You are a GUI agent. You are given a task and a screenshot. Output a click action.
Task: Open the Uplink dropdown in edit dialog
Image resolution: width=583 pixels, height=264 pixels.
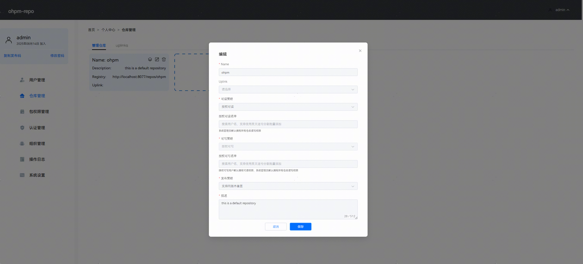click(x=288, y=89)
